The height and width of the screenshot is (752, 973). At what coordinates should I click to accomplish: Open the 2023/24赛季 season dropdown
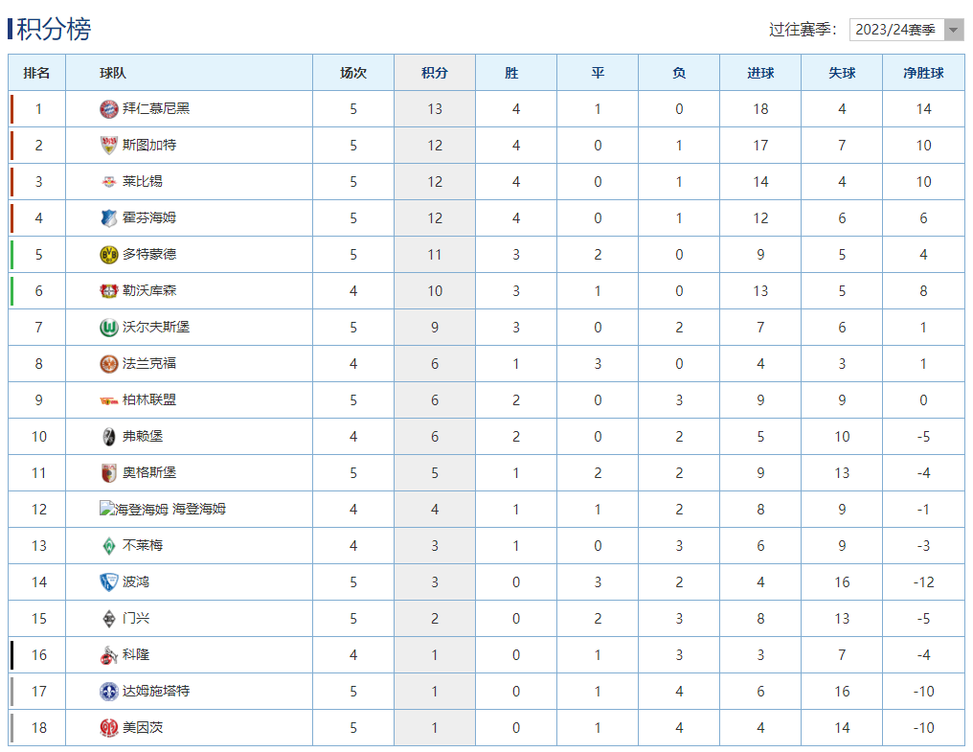[x=895, y=30]
